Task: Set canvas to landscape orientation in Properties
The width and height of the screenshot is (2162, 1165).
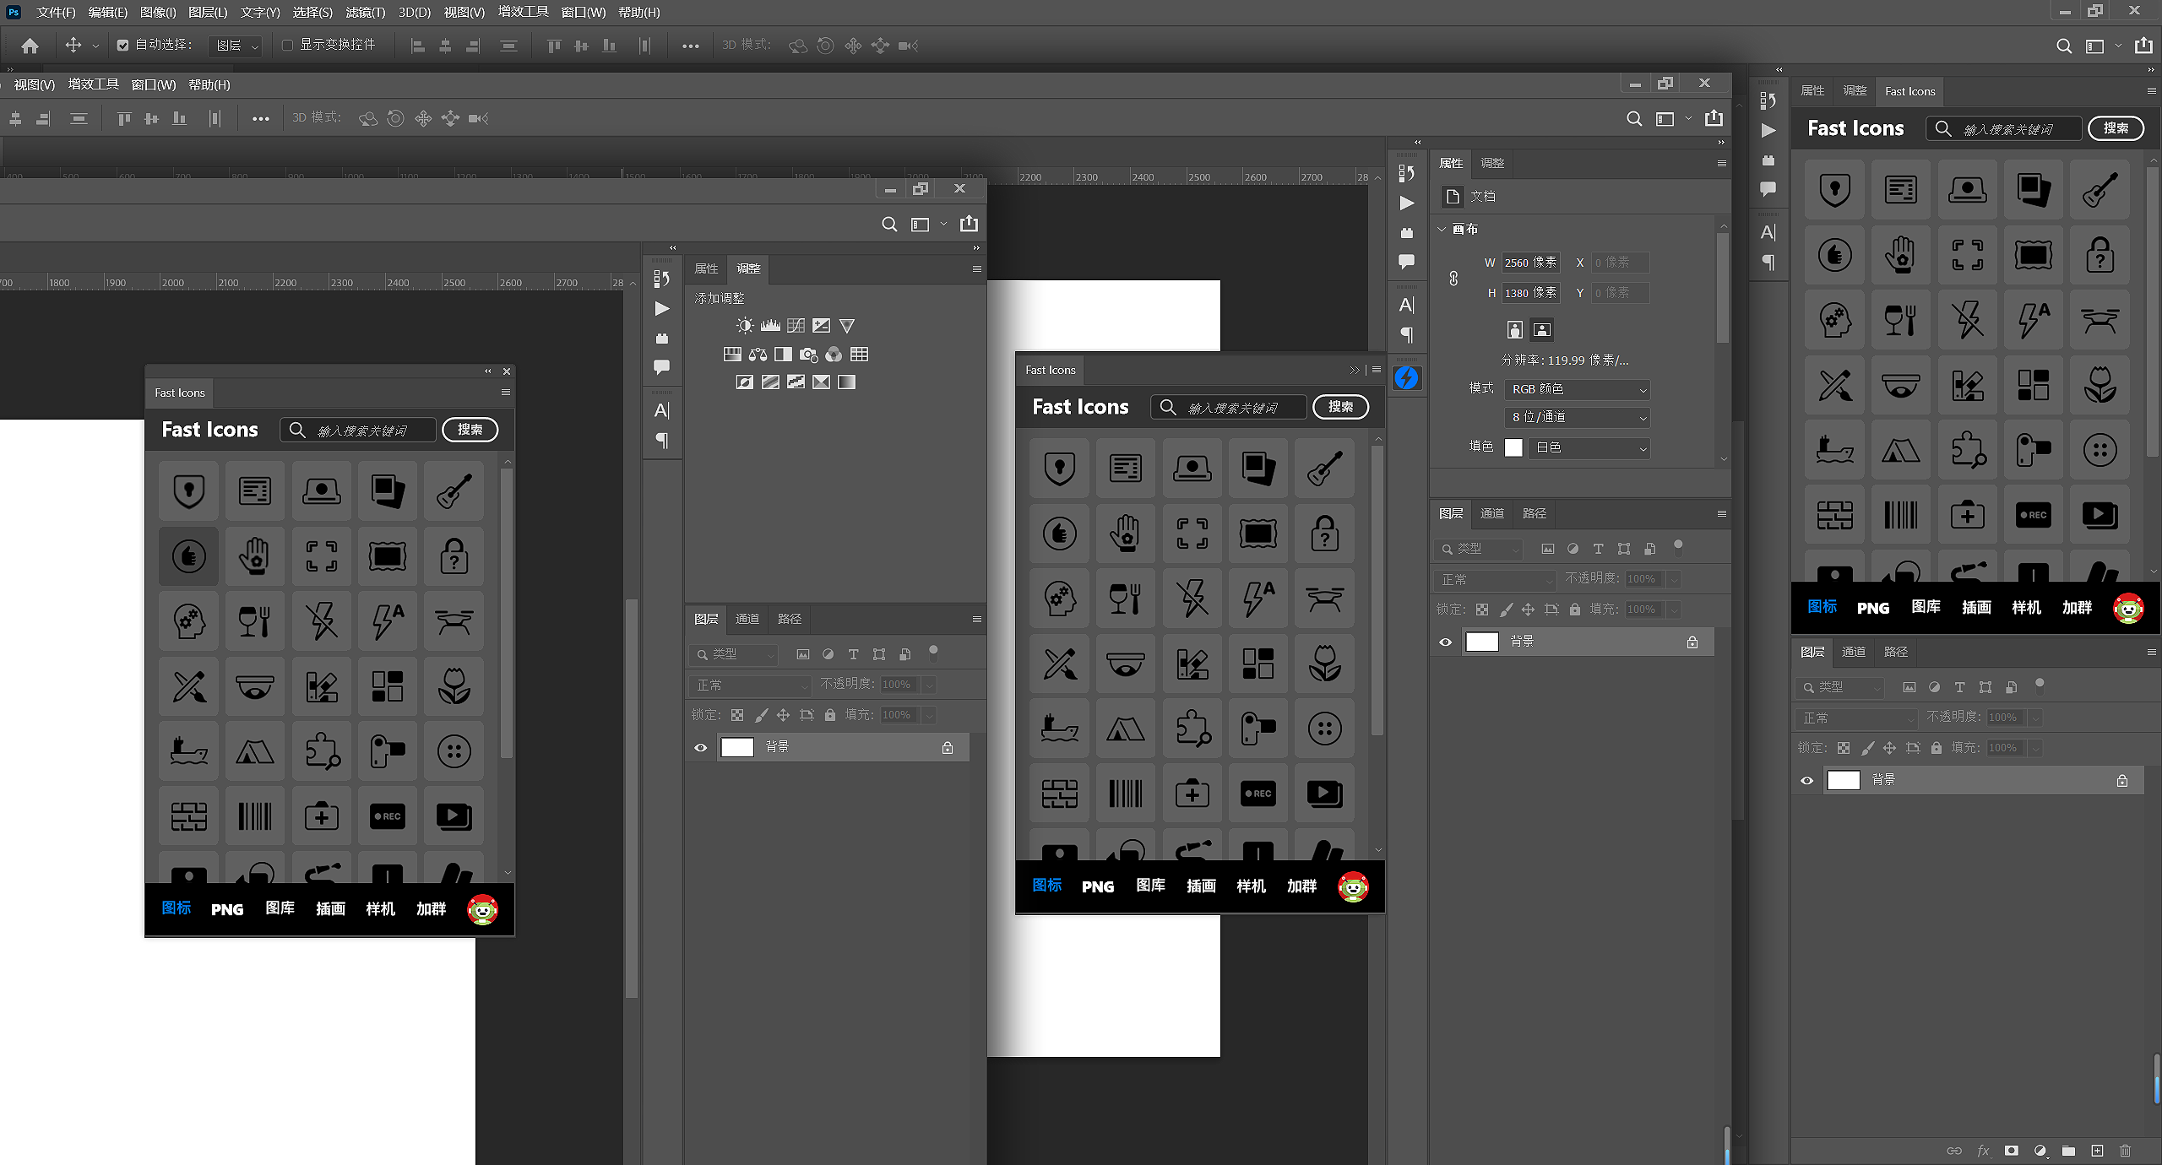Action: click(1542, 329)
